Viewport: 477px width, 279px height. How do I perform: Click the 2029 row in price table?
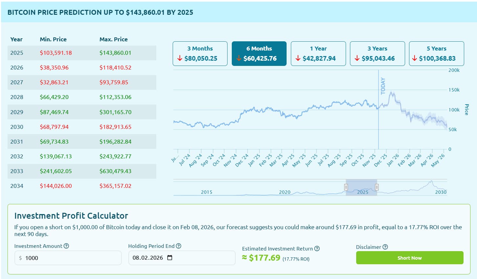(82, 112)
